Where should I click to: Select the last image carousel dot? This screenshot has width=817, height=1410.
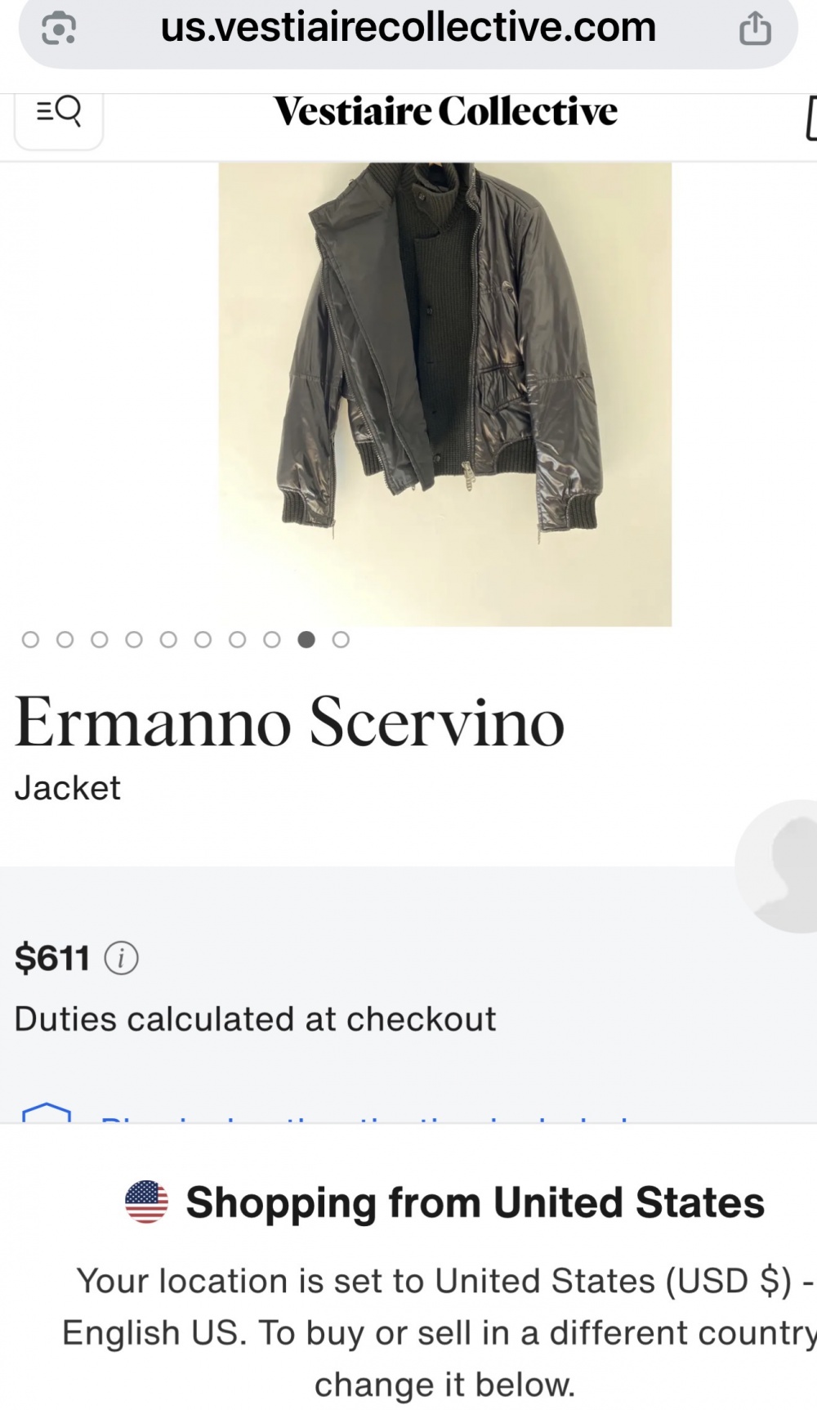click(x=341, y=639)
